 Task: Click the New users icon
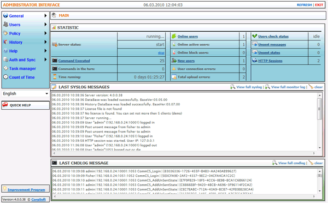pos(174,61)
